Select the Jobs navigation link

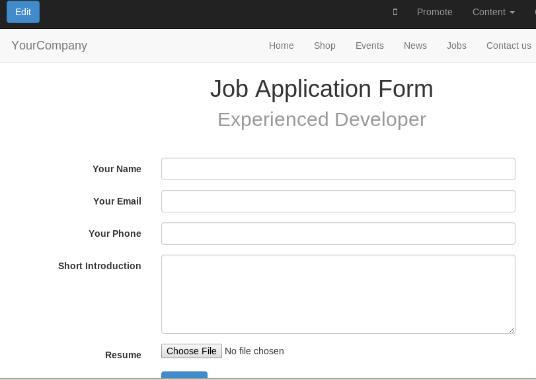(x=456, y=46)
